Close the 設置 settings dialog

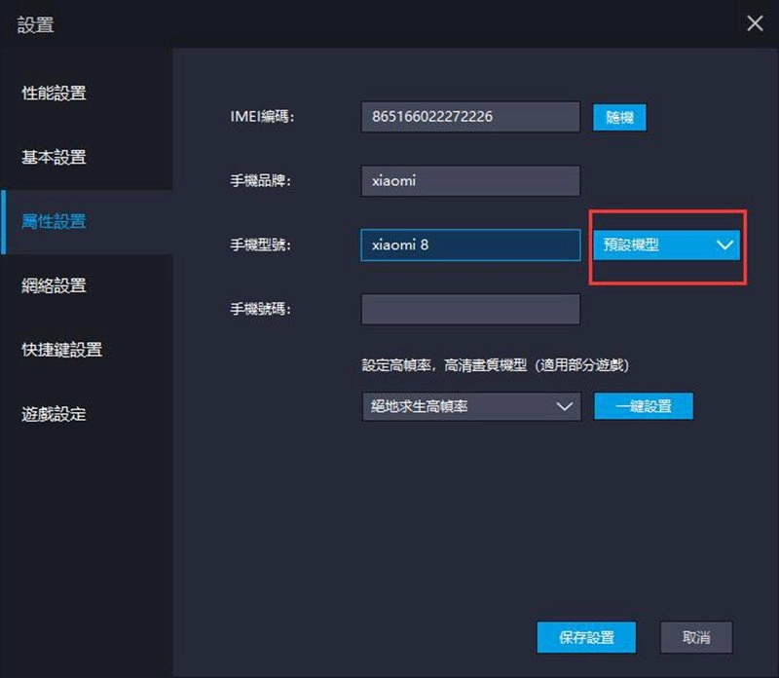[x=755, y=23]
